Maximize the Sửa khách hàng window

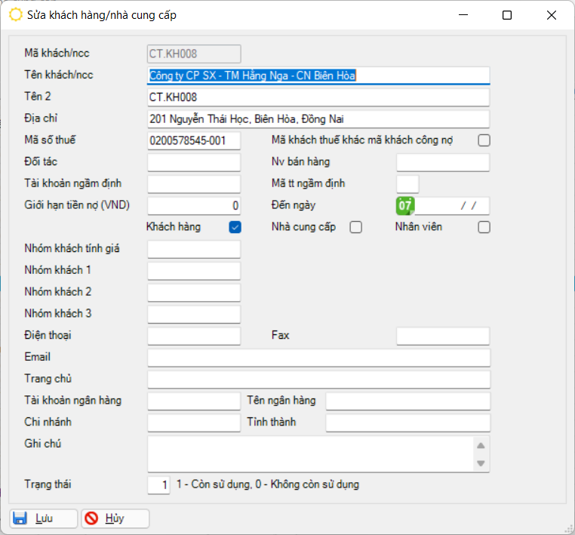[x=507, y=15]
